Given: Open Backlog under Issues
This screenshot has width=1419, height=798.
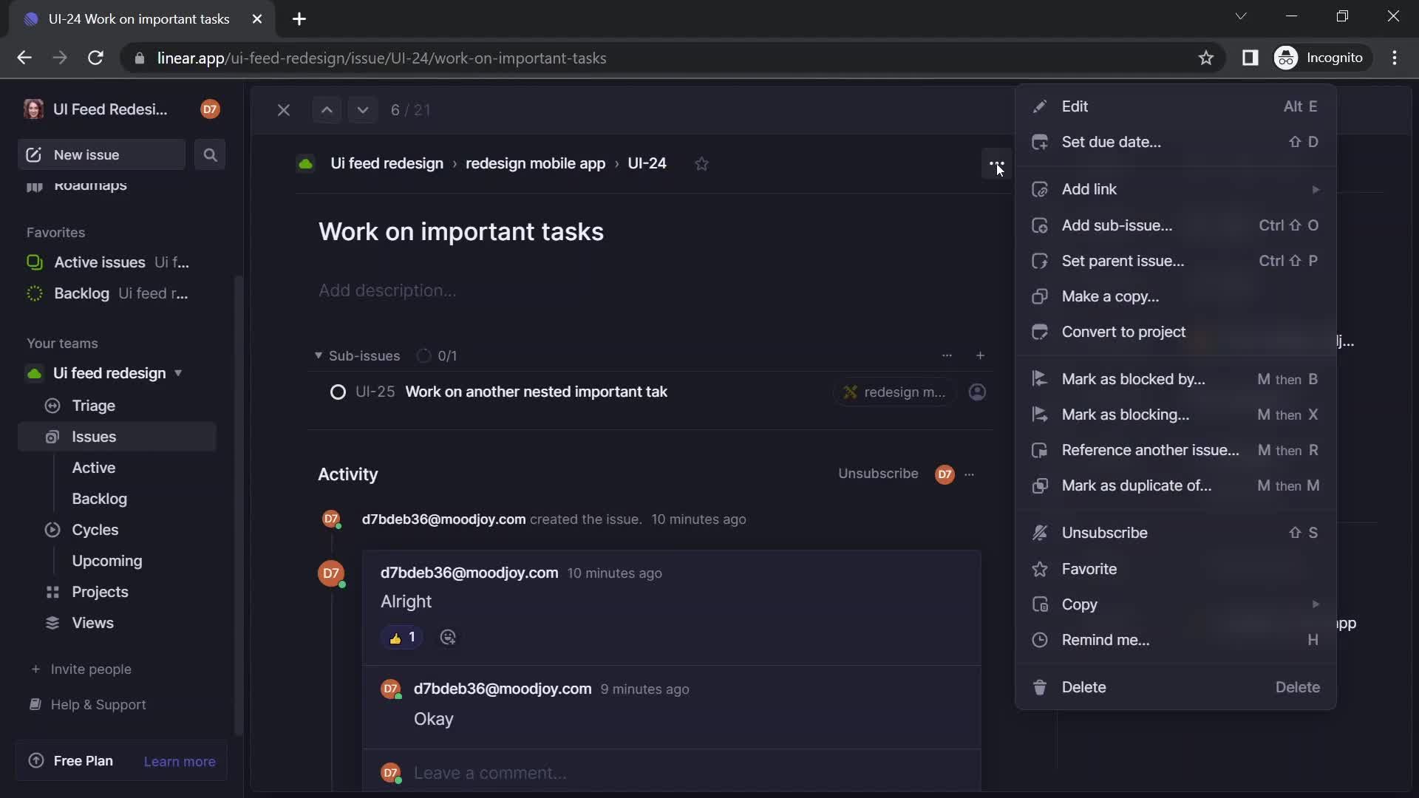Looking at the screenshot, I should [100, 499].
